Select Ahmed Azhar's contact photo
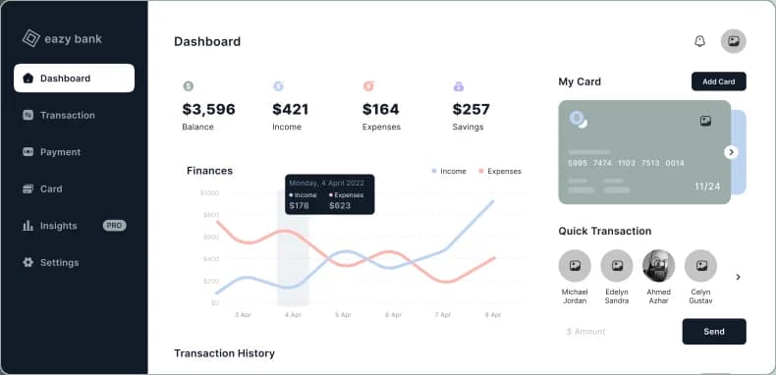Image resolution: width=776 pixels, height=375 pixels. pyautogui.click(x=659, y=266)
